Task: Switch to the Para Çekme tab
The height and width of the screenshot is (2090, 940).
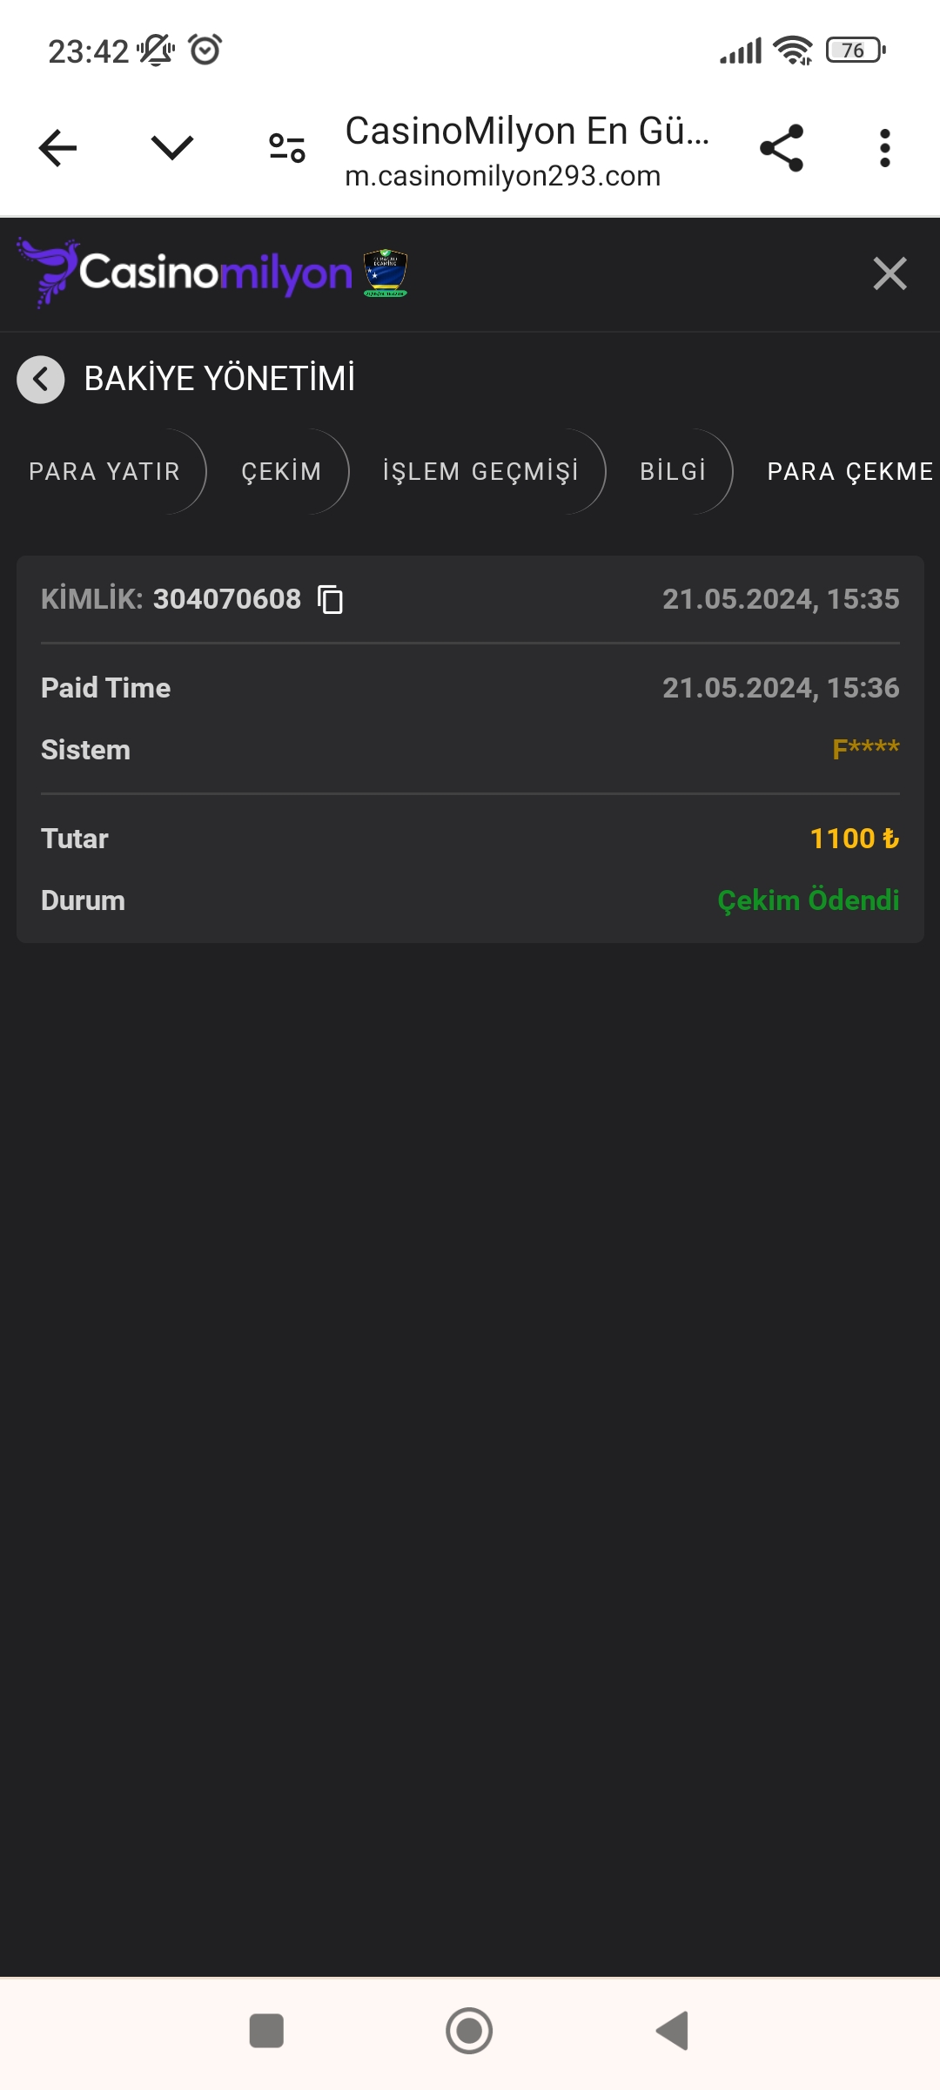Action: [849, 472]
